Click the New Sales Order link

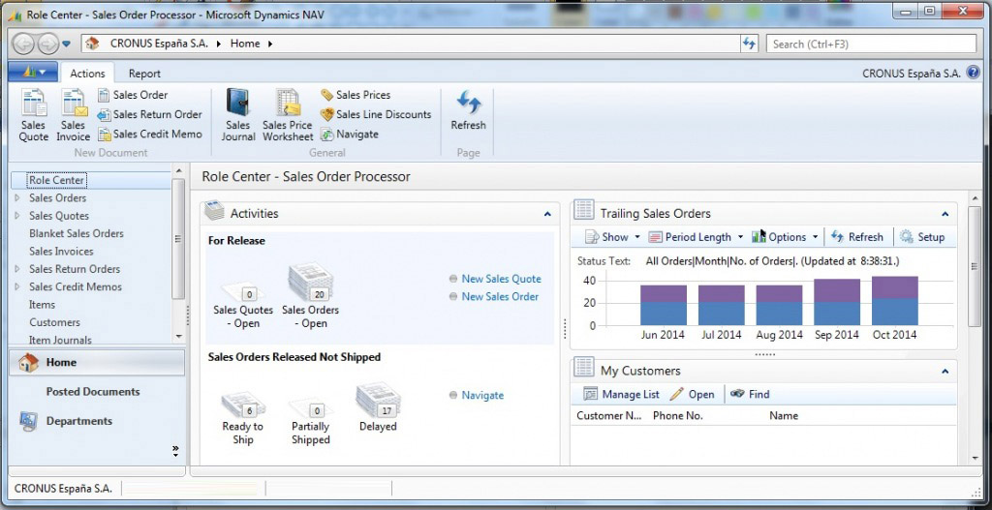point(500,296)
